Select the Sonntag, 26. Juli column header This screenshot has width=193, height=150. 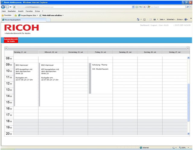pos(150,52)
